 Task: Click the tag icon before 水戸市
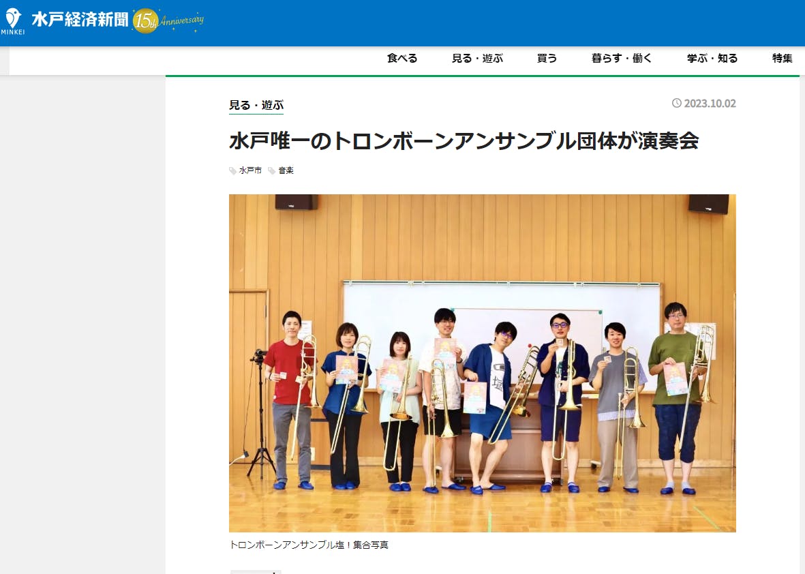(233, 171)
